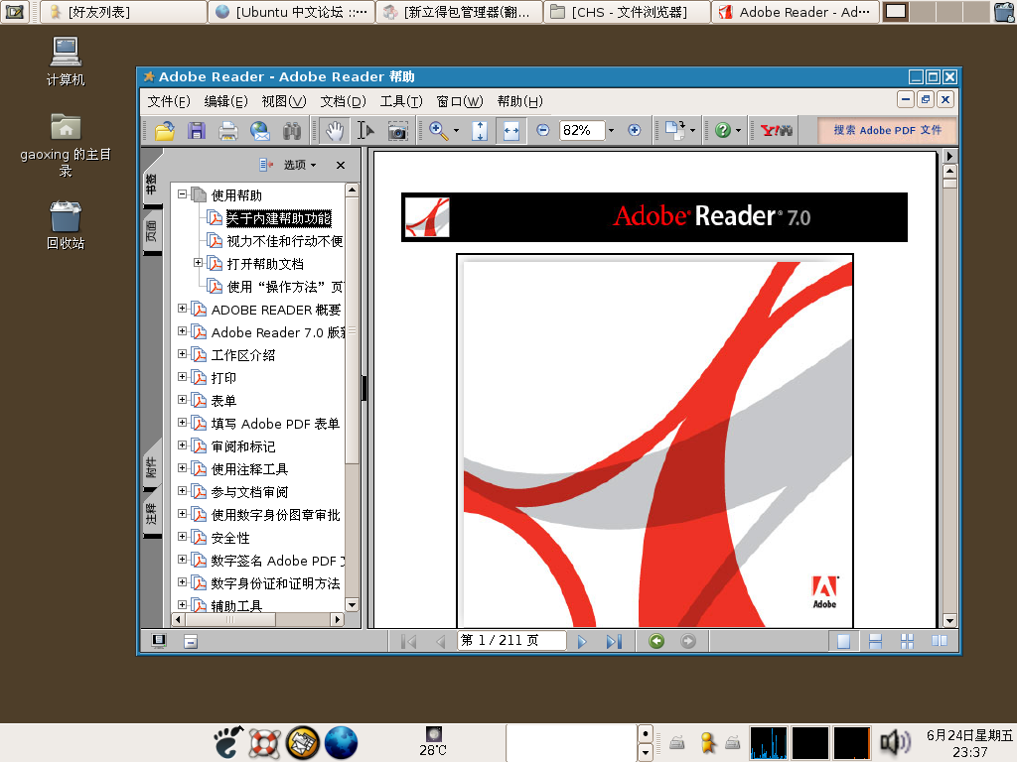The height and width of the screenshot is (762, 1017).
Task: Zoom out with the minus circle button
Action: 543,130
